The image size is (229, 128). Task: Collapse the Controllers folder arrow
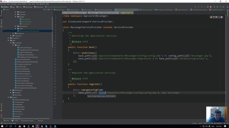11,43
